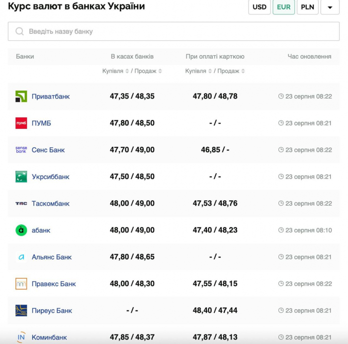Click Коминбанк card rate 47,87 / 48,13
348x344 pixels.
(215, 337)
